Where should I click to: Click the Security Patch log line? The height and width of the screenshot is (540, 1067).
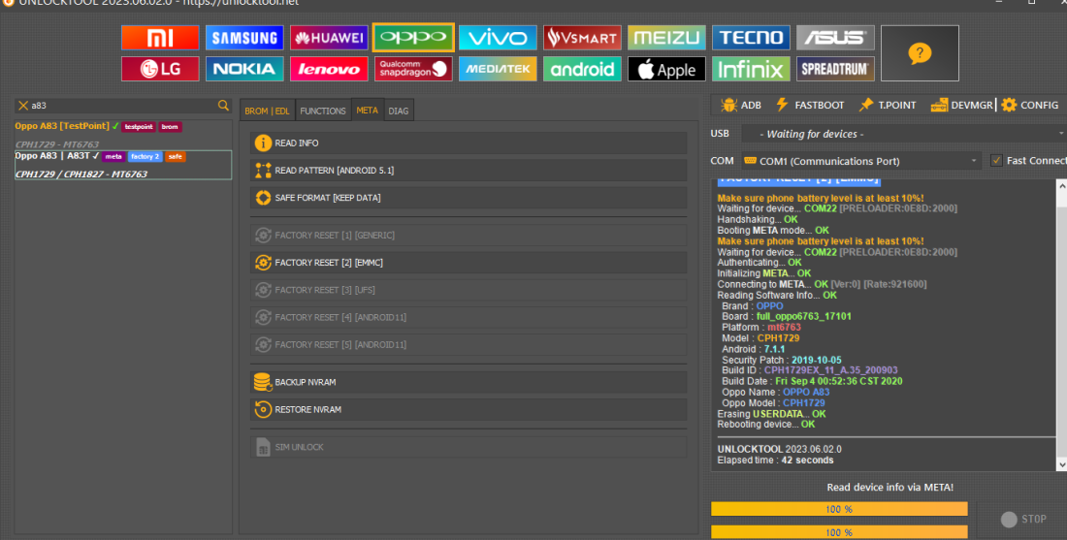781,360
